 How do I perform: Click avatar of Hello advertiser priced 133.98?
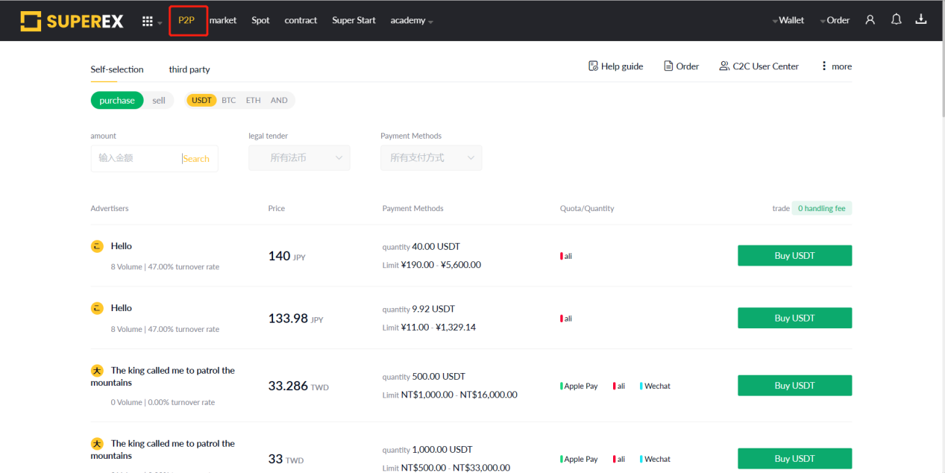[97, 308]
